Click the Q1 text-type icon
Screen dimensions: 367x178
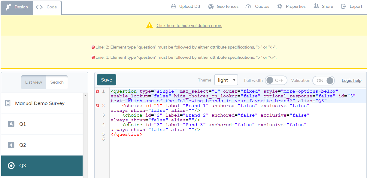[x=11, y=124]
